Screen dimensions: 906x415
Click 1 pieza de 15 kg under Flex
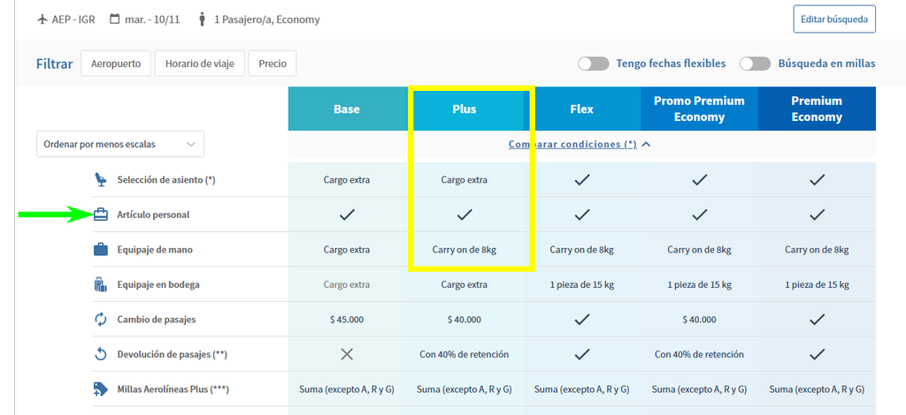pos(582,284)
